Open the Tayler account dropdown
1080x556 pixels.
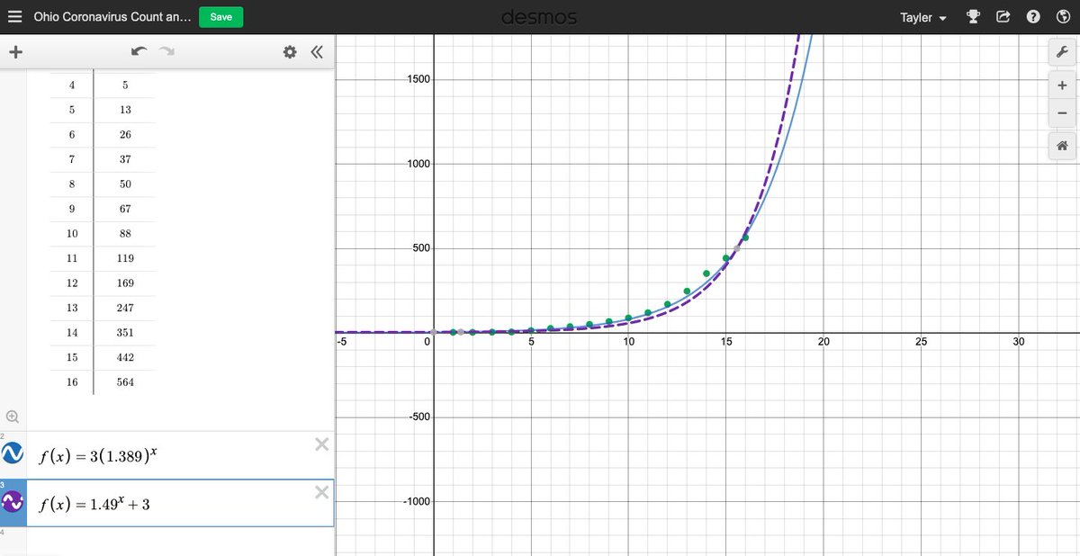pos(922,17)
